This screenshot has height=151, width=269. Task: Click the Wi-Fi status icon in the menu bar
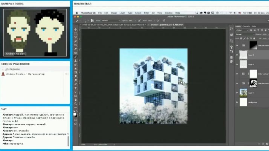tap(231, 13)
